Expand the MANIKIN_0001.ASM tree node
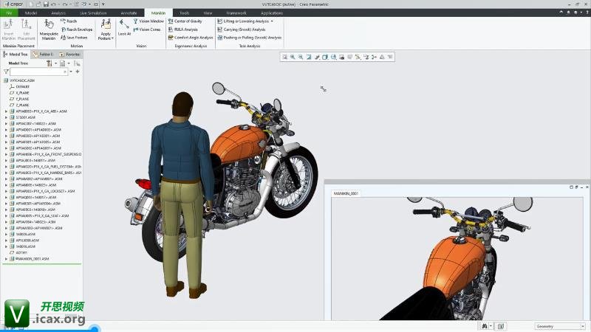This screenshot has width=591, height=332. [x=6, y=259]
